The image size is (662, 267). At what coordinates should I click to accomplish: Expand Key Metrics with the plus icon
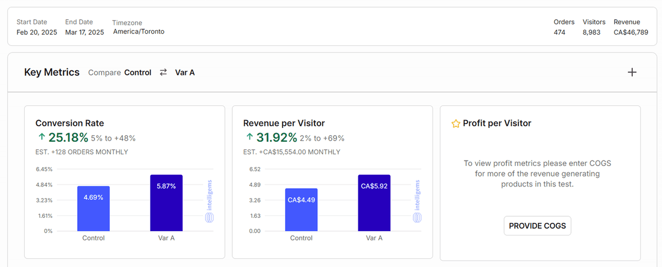632,72
